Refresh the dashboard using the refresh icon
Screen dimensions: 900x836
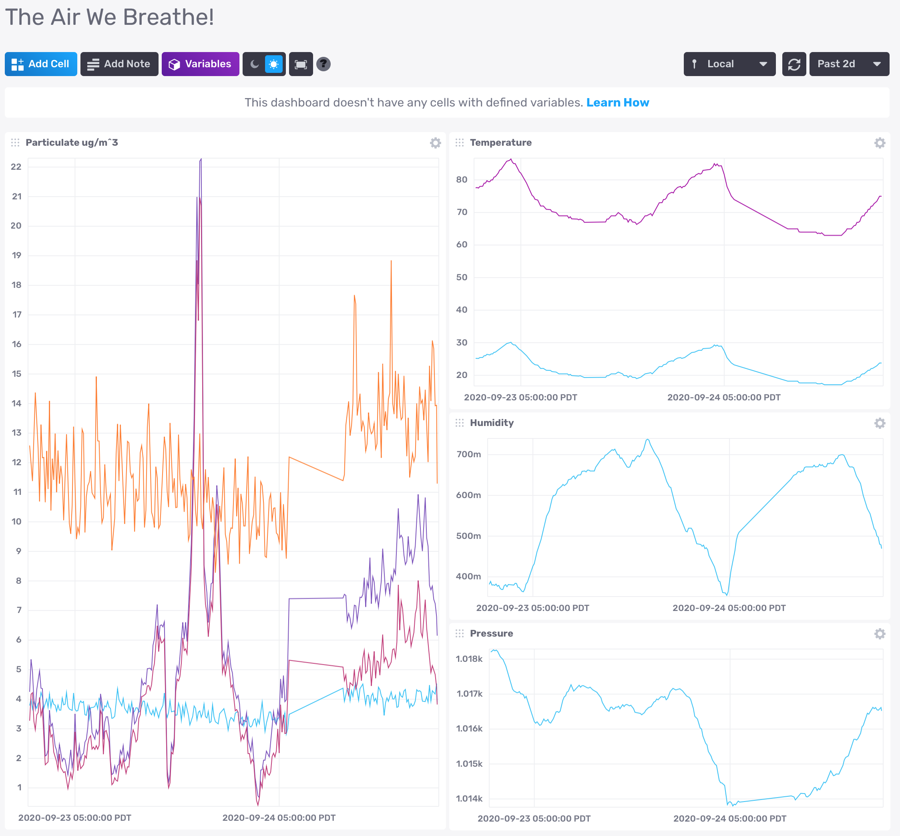794,64
